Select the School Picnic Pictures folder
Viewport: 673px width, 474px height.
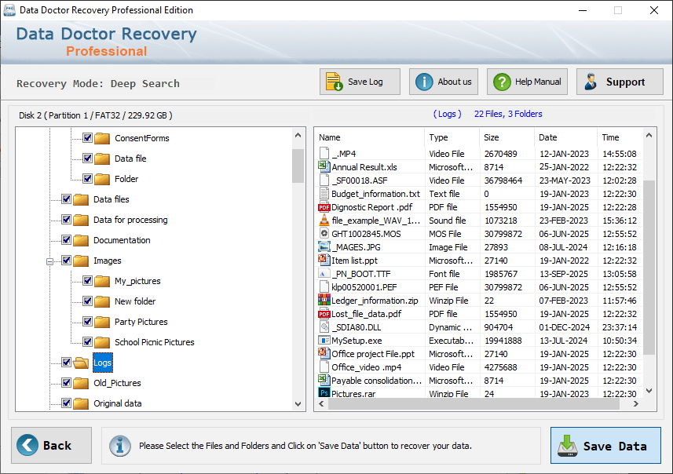(154, 342)
